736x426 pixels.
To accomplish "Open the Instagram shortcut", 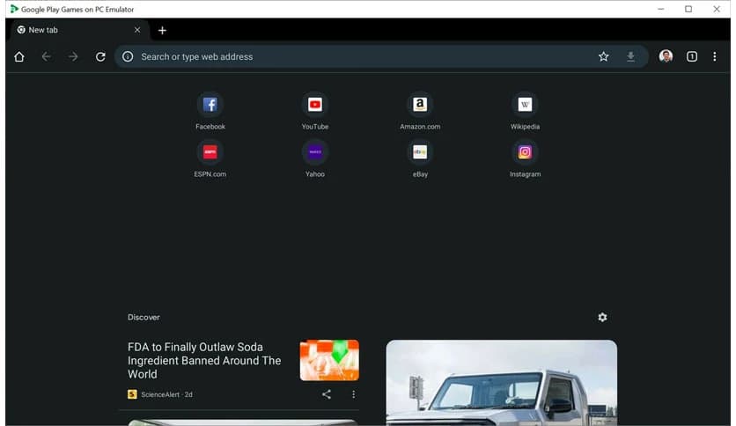I will click(x=525, y=158).
